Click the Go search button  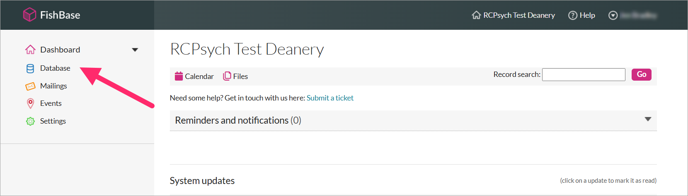coord(642,74)
